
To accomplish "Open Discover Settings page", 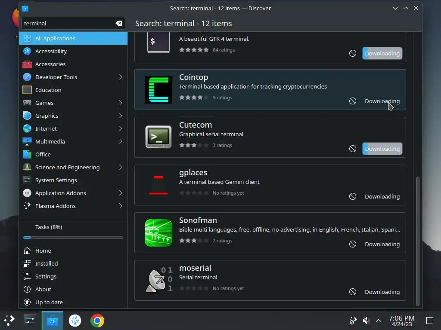I will tap(73, 276).
